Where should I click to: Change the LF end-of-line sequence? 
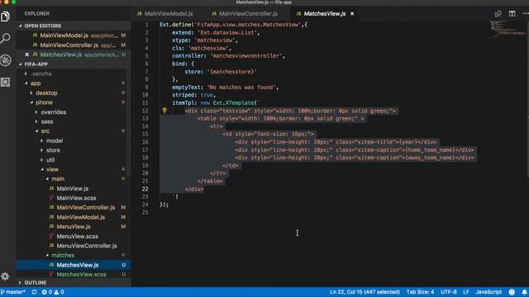pyautogui.click(x=466, y=292)
